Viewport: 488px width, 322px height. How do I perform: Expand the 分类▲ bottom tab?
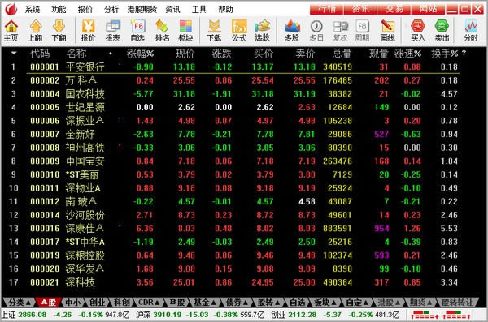20,302
